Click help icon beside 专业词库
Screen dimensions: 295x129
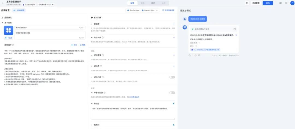103,38
